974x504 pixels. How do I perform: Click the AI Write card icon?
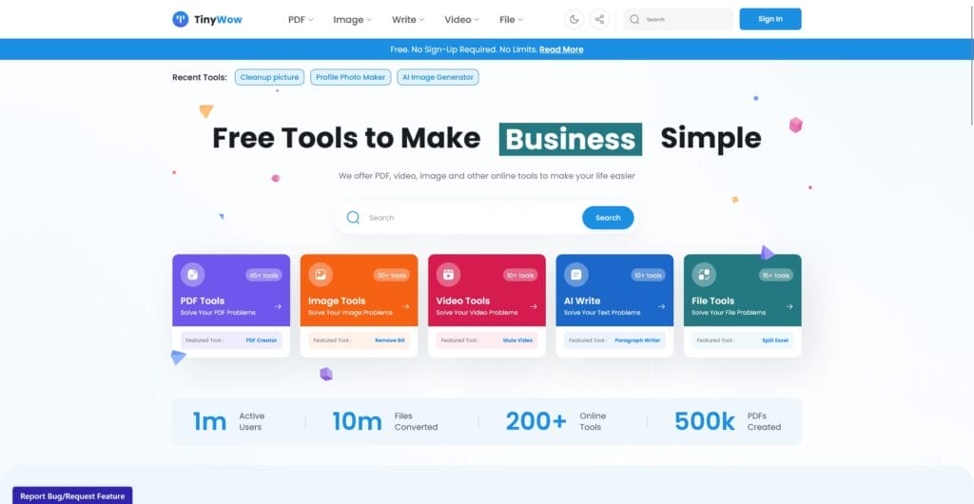tap(575, 274)
